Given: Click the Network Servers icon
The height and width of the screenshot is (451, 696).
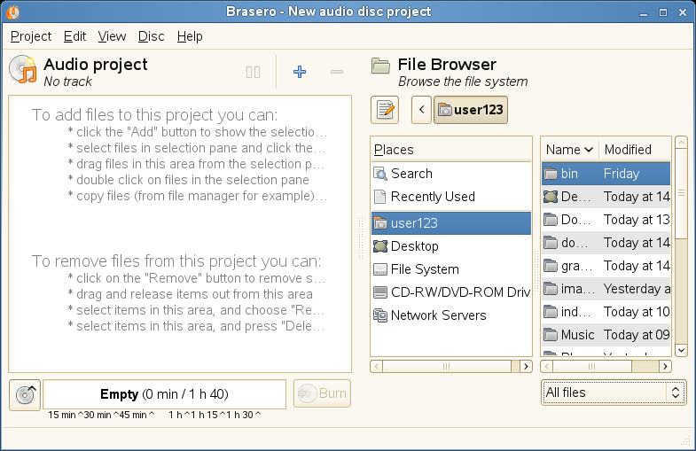Looking at the screenshot, I should click(380, 315).
